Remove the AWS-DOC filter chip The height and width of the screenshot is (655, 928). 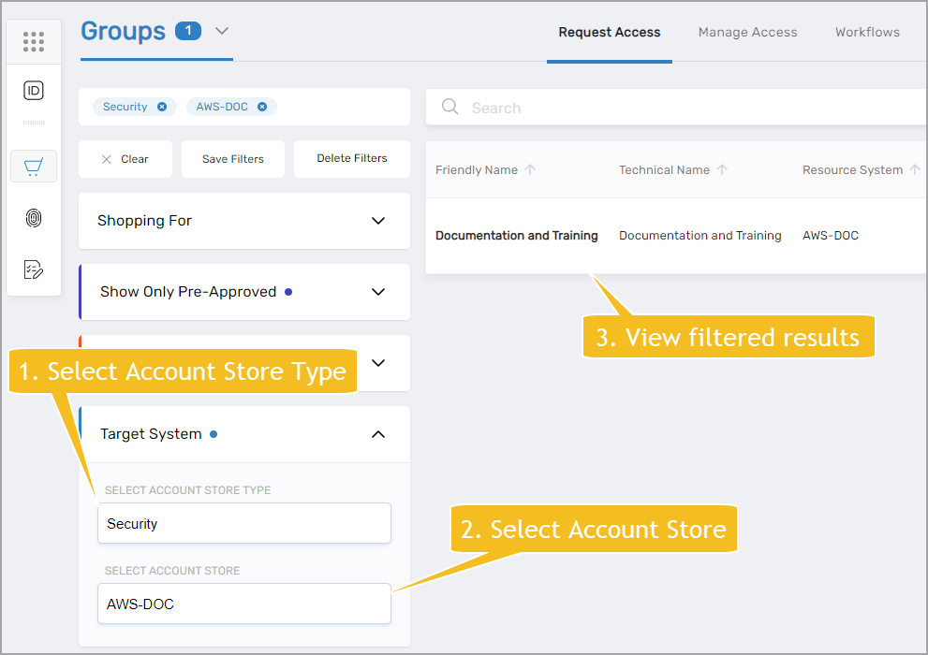262,107
